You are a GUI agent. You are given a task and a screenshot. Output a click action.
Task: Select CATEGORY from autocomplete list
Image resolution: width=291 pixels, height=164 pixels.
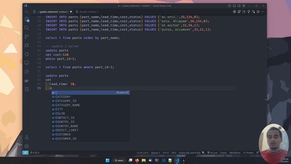(x=90, y=97)
